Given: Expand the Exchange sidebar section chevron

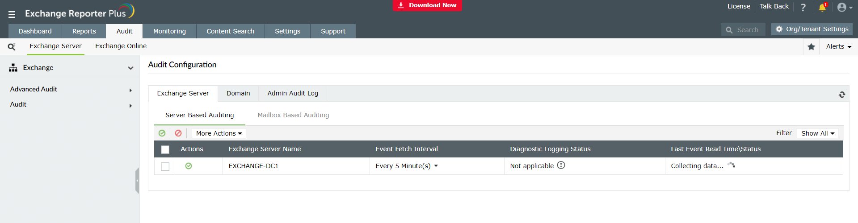Looking at the screenshot, I should [130, 68].
